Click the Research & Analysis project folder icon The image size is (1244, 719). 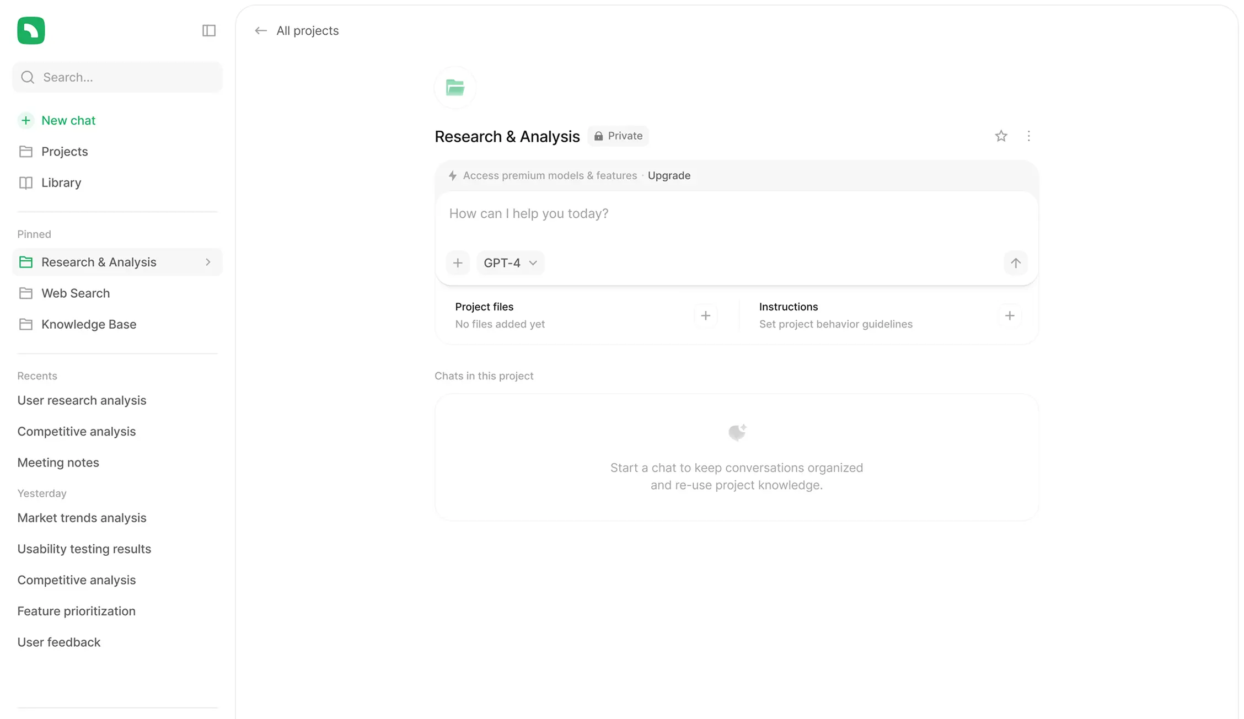(x=25, y=262)
